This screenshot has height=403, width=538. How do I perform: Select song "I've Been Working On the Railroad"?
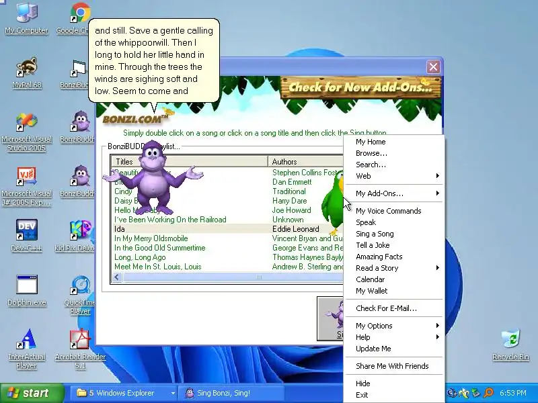click(x=170, y=220)
